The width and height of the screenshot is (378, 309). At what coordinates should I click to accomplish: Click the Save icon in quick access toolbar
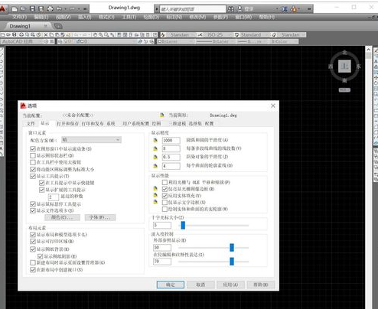(32, 8)
